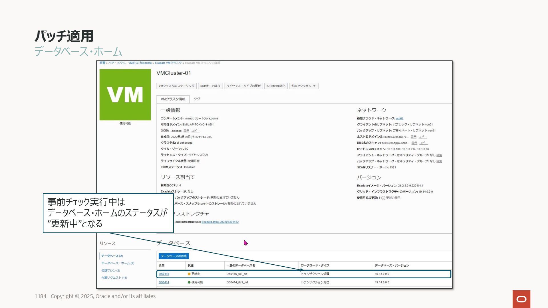Open the 他のアクション dropdown
Screen dimensions: 548x308
pyautogui.click(x=303, y=86)
